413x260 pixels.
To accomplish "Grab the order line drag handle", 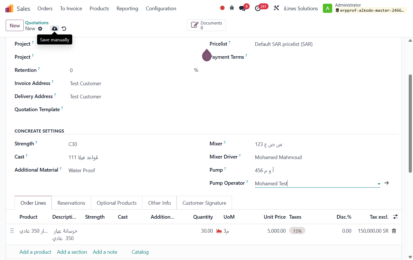I will (x=12, y=231).
